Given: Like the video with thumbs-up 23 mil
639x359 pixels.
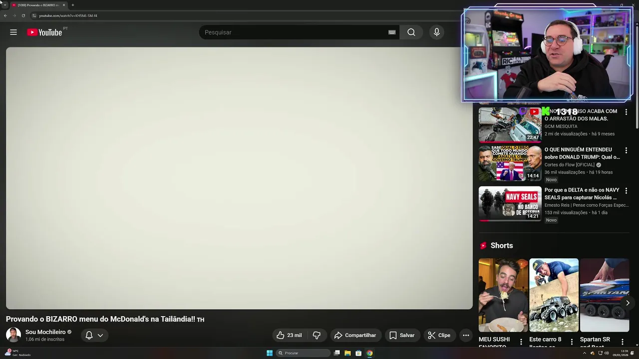Looking at the screenshot, I should pos(289,335).
